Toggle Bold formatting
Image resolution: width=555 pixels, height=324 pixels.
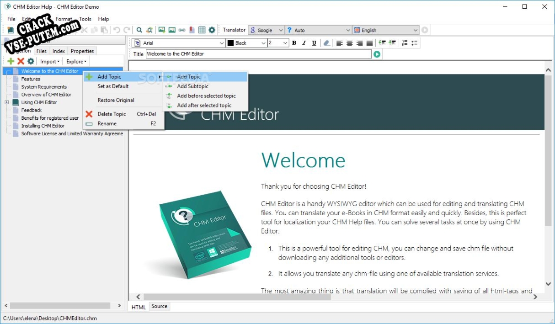(x=294, y=43)
